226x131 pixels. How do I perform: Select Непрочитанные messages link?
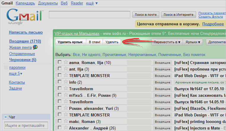142,55
